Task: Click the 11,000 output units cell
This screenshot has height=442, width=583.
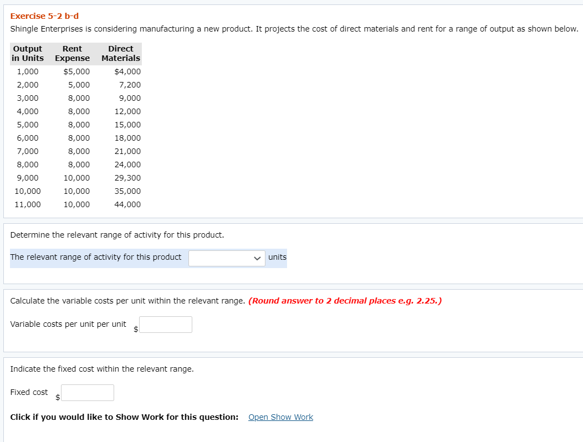Action: pos(28,204)
